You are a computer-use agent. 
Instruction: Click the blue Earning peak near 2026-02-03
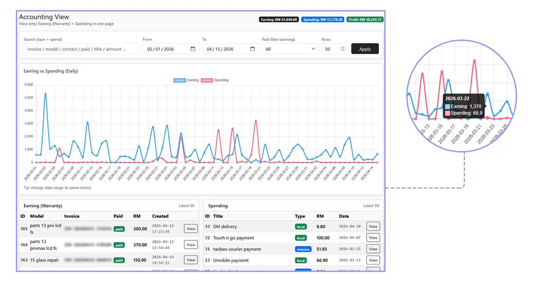click(x=45, y=94)
